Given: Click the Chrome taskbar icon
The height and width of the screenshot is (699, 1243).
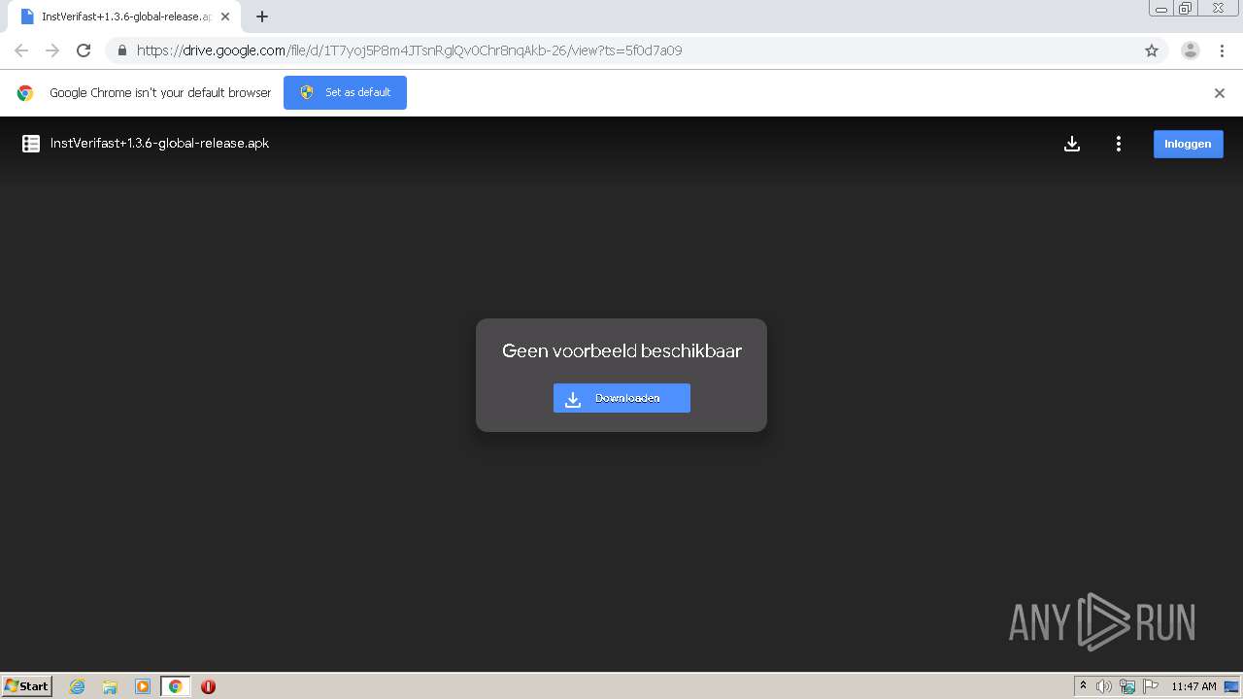Looking at the screenshot, I should pyautogui.click(x=175, y=686).
